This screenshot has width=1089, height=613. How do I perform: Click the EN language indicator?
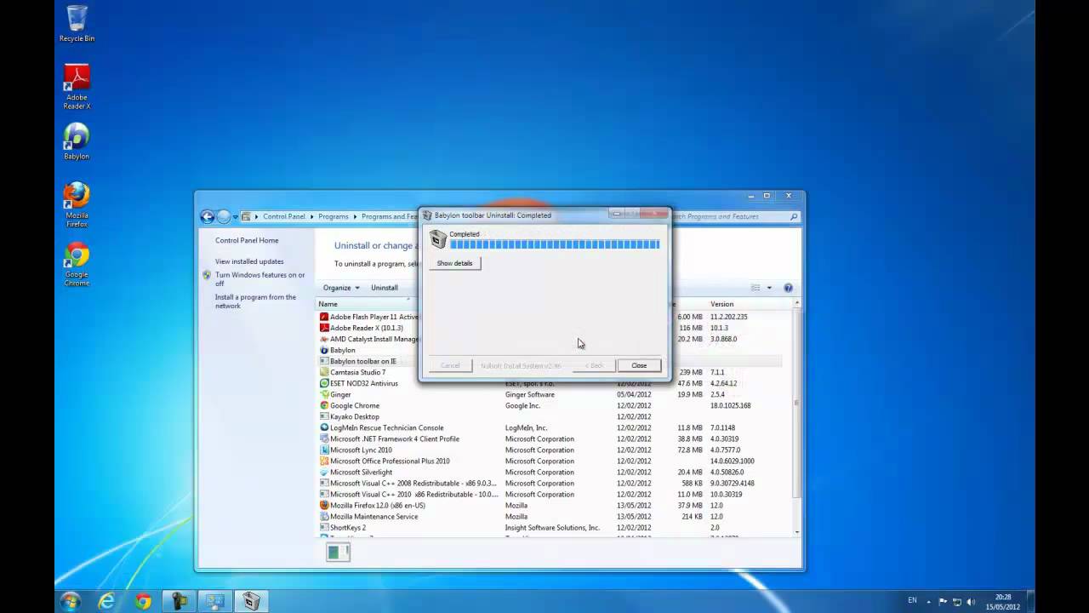click(x=912, y=600)
